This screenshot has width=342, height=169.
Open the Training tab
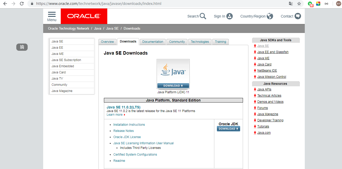(x=221, y=42)
